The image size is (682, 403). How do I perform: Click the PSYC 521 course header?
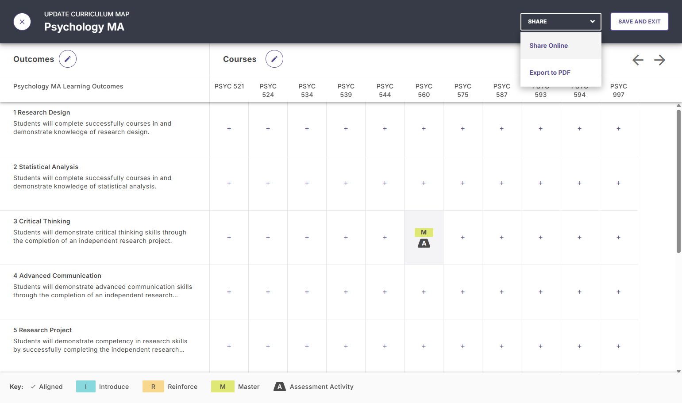(229, 86)
